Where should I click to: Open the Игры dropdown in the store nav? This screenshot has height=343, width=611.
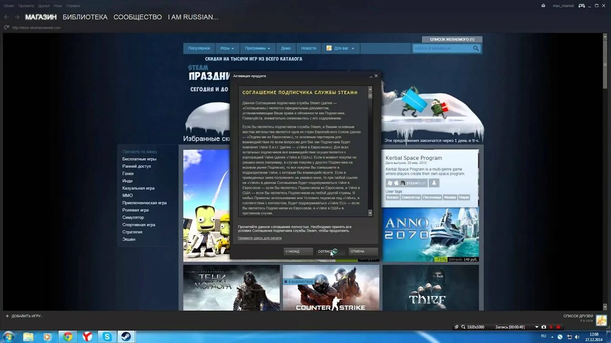[227, 48]
